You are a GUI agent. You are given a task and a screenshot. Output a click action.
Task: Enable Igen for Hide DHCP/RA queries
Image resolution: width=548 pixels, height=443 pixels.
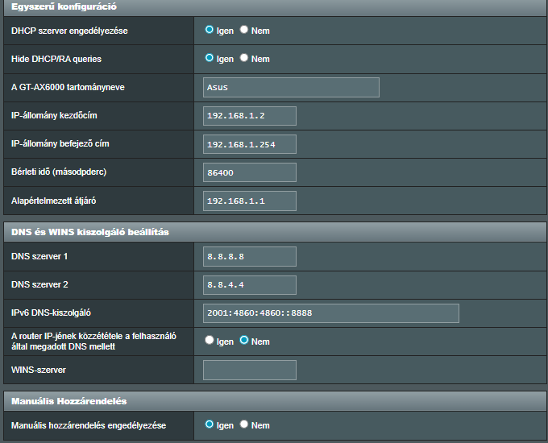[x=210, y=58]
